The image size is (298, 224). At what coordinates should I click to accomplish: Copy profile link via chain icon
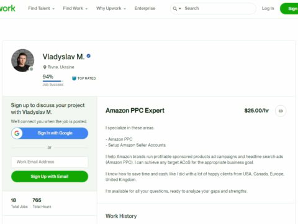281,111
